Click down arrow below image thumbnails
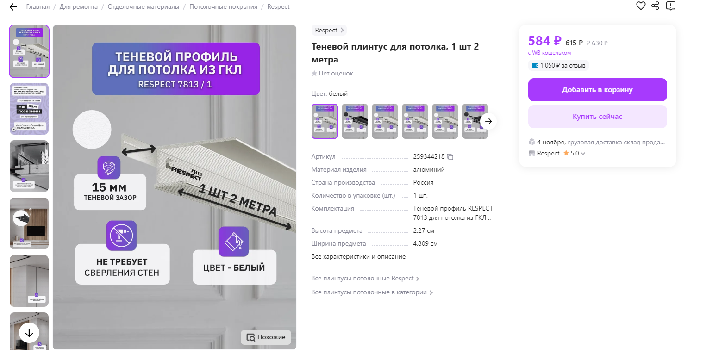This screenshot has height=354, width=706. pos(29,332)
